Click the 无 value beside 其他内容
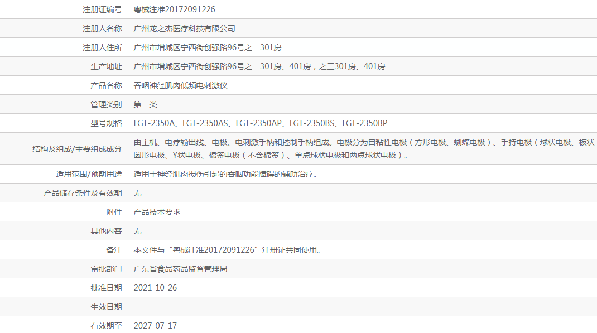 coord(137,231)
